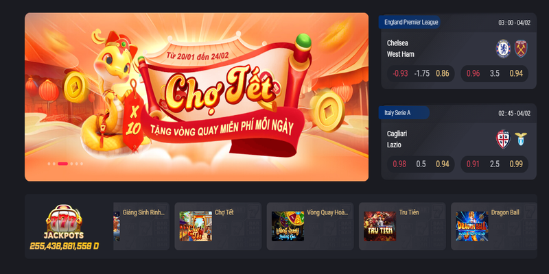Launch the Dragon Ball game thumbnail
Screen dimensions: 549x274
coord(472,226)
